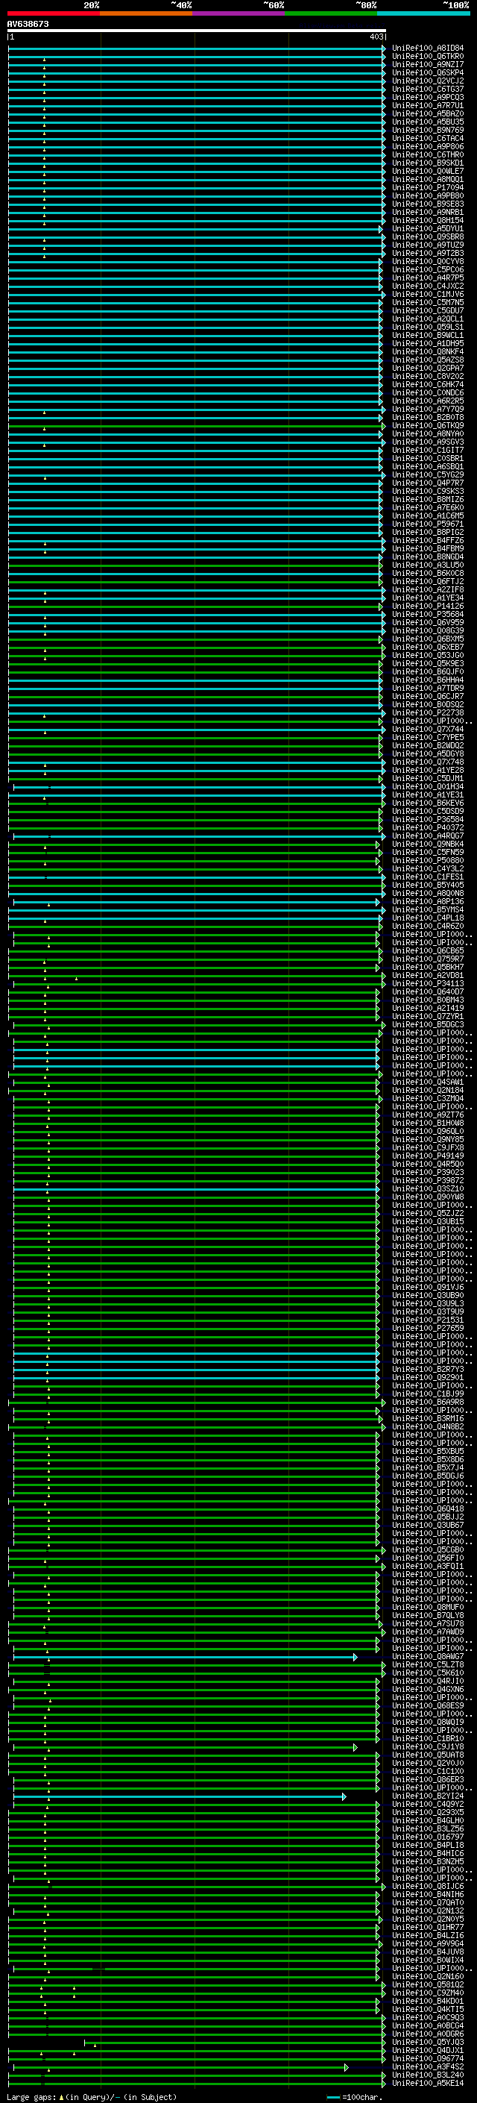Viewport: 477px width, 2103px height.
Task: Select hit label UniRef100_B6HHA4
Action: pyautogui.click(x=428, y=680)
